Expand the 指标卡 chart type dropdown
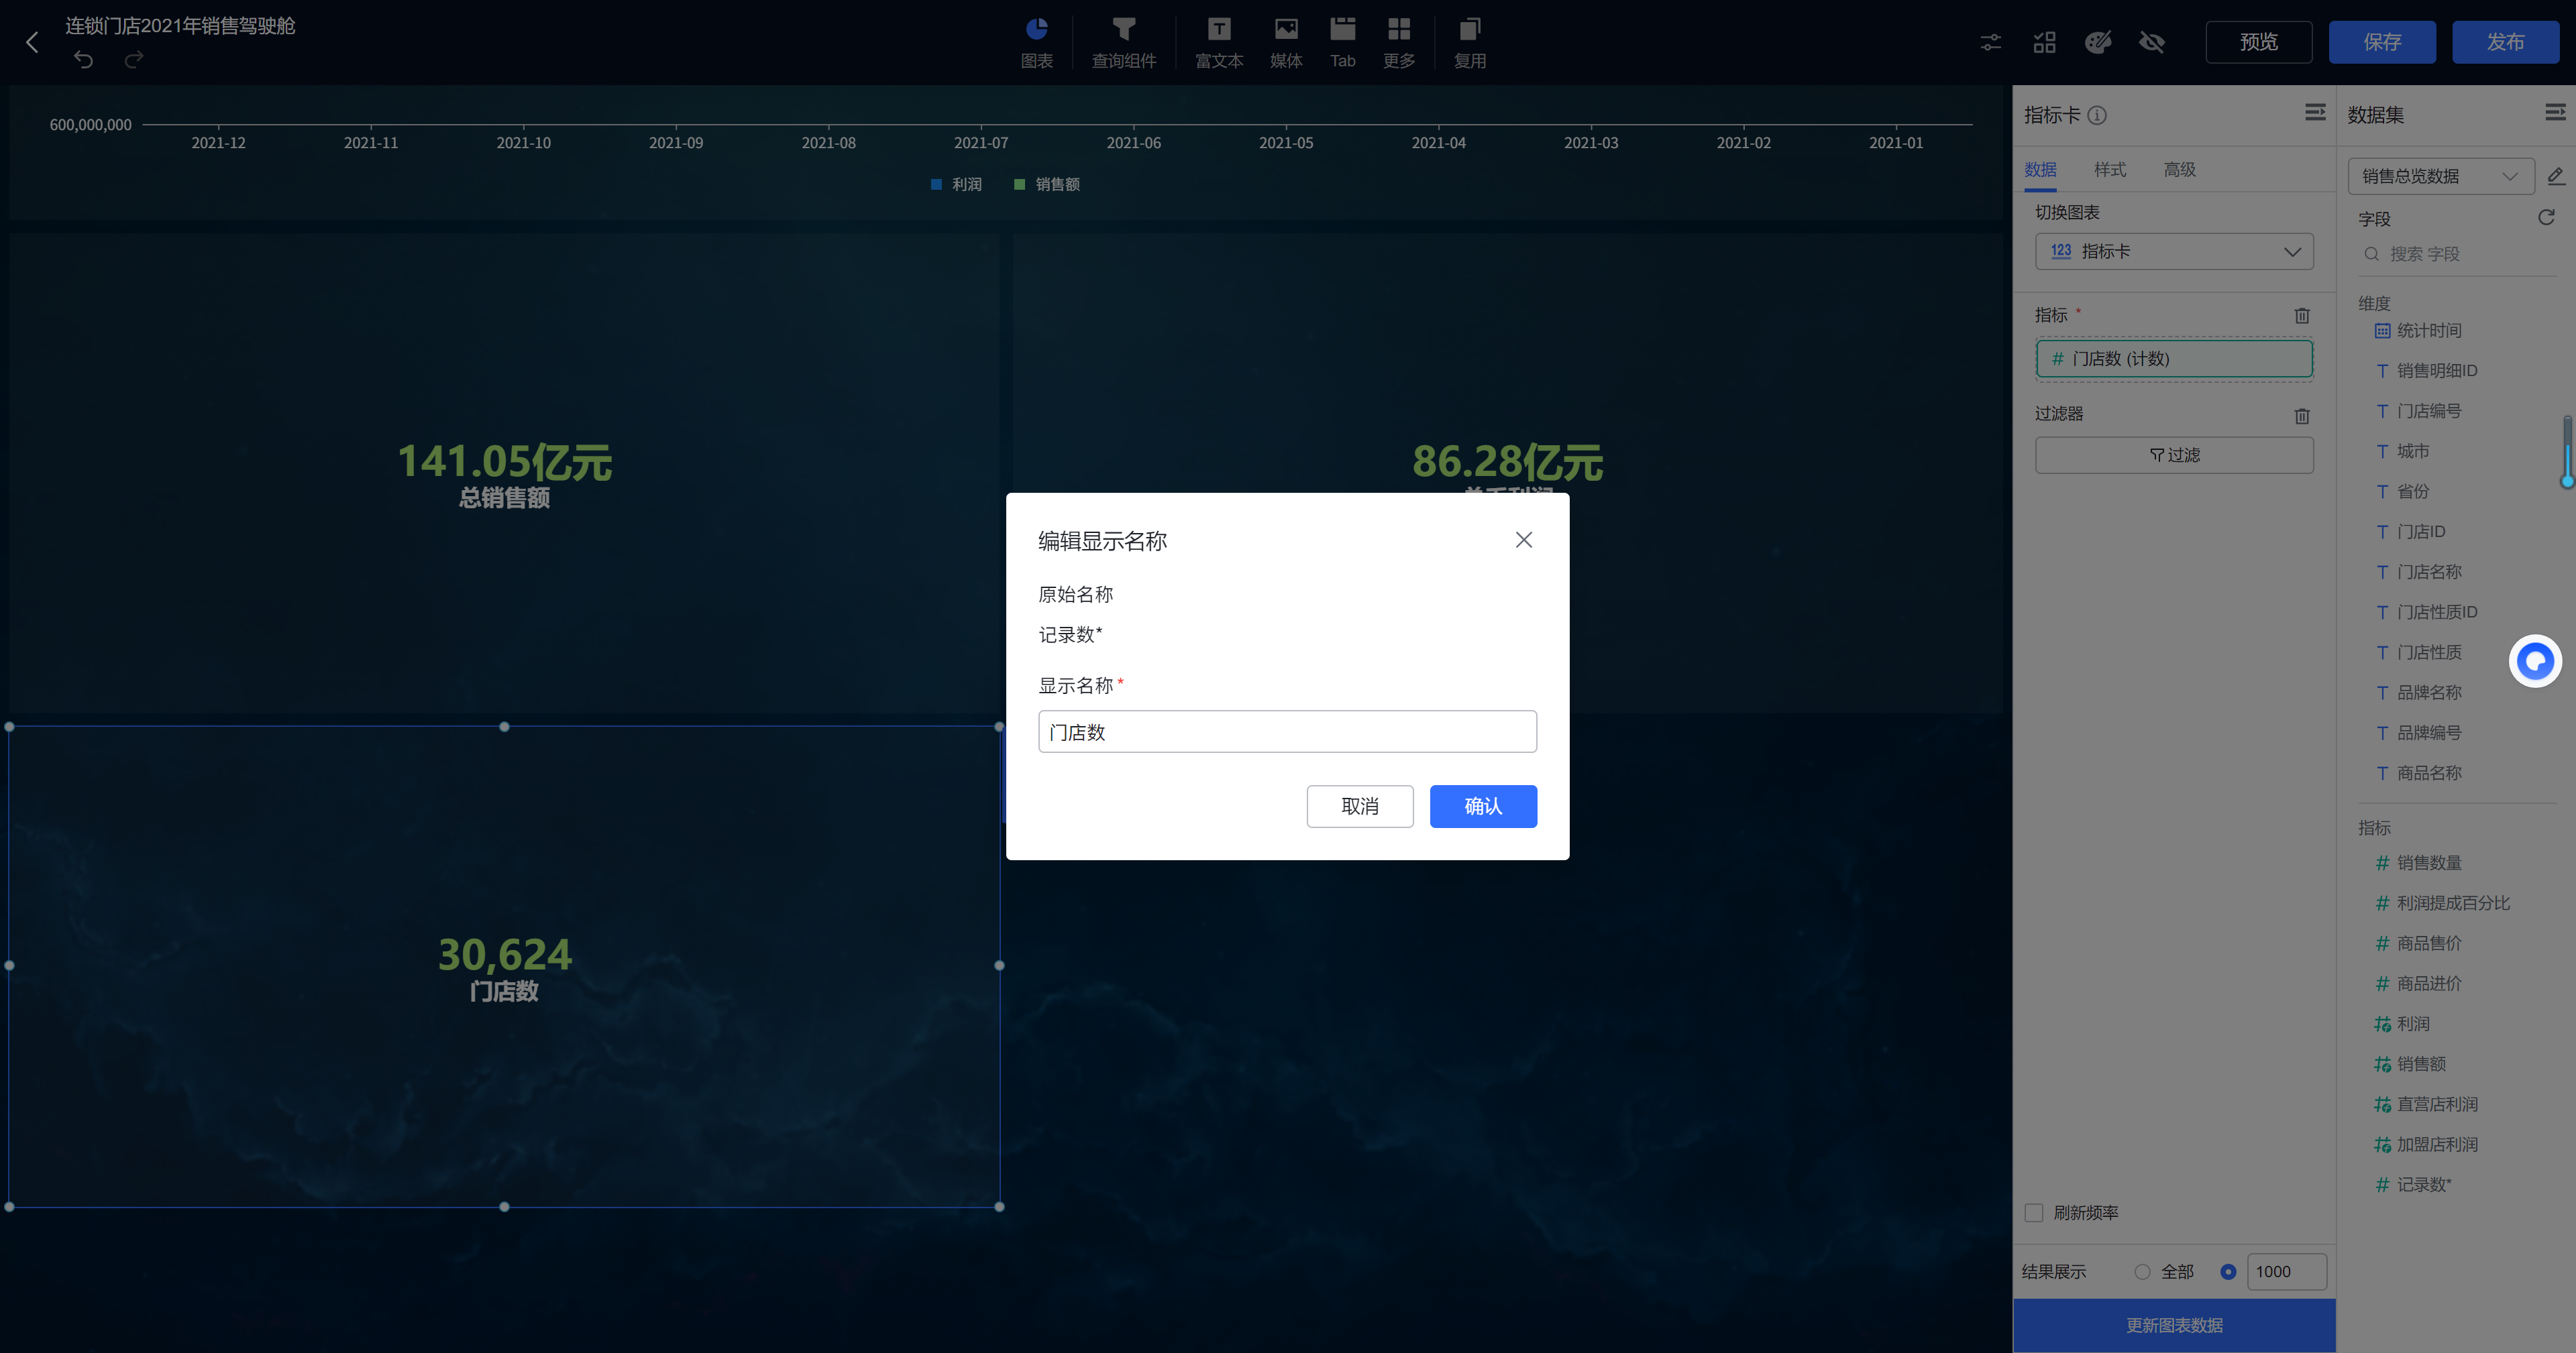 pyautogui.click(x=2174, y=252)
